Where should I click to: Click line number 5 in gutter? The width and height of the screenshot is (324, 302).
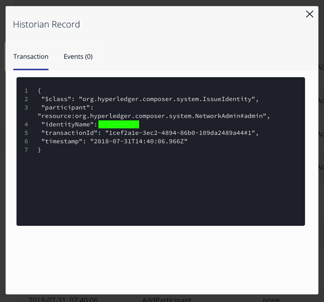26,133
